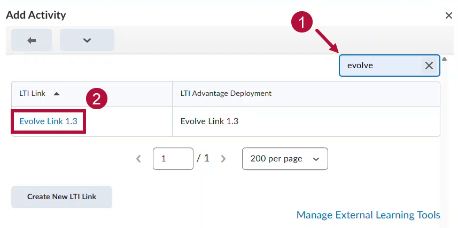Close the Add Activity dialog
Viewport: 458px width, 228px height.
pyautogui.click(x=449, y=15)
